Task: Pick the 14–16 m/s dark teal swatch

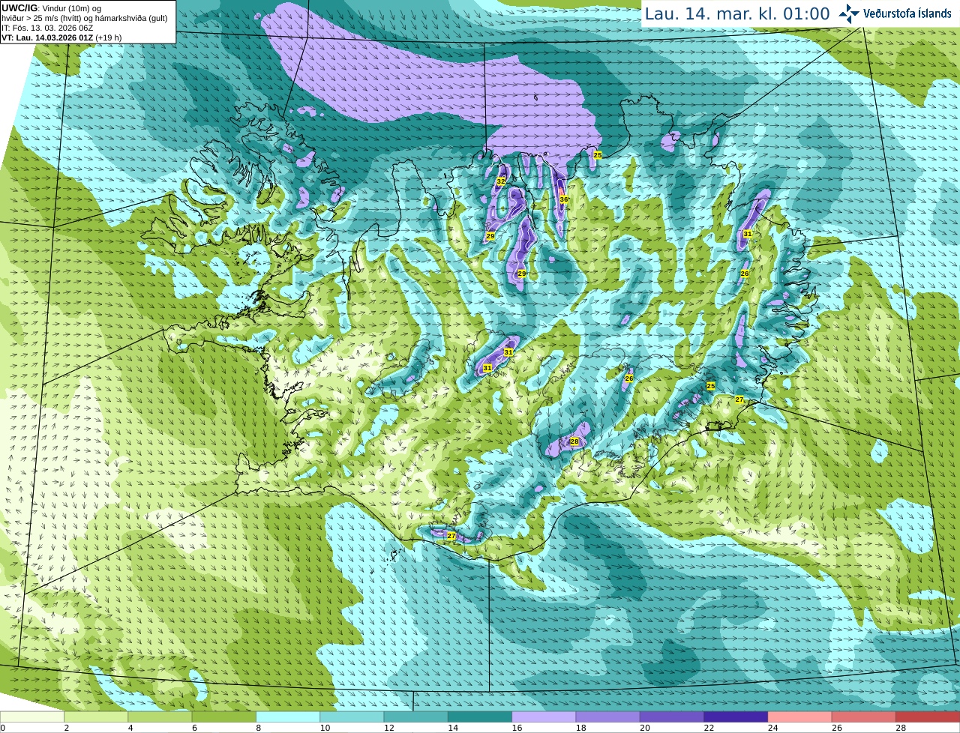Action: coord(480,717)
